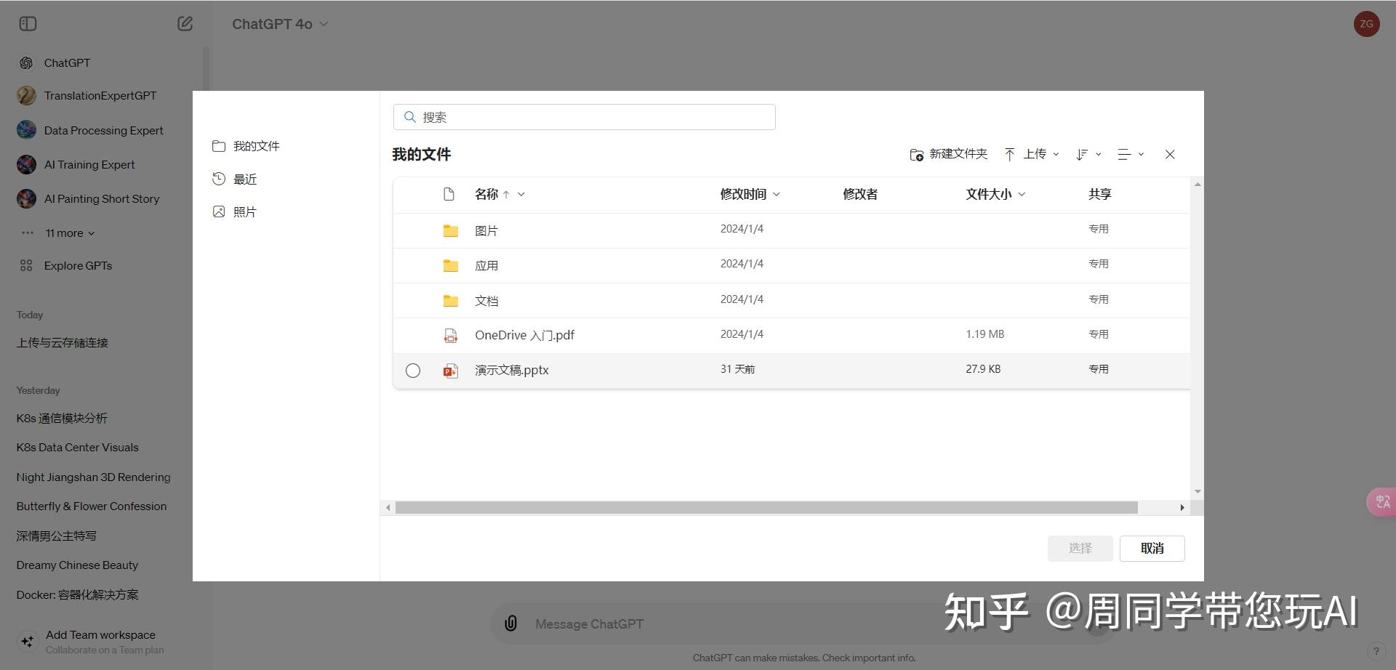The height and width of the screenshot is (670, 1396).
Task: Click inside the 搜索 search field
Action: [x=584, y=116]
